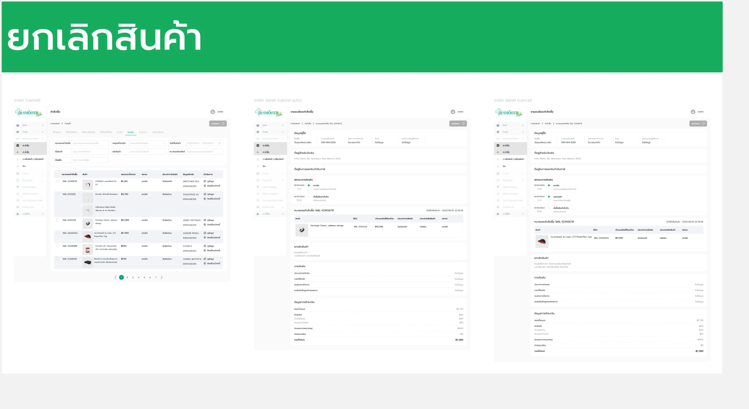Screen dimensions: 749x409
Task: Click Heritage Classic thumbnail in order detail (cancel auto)
Action: coord(301,230)
